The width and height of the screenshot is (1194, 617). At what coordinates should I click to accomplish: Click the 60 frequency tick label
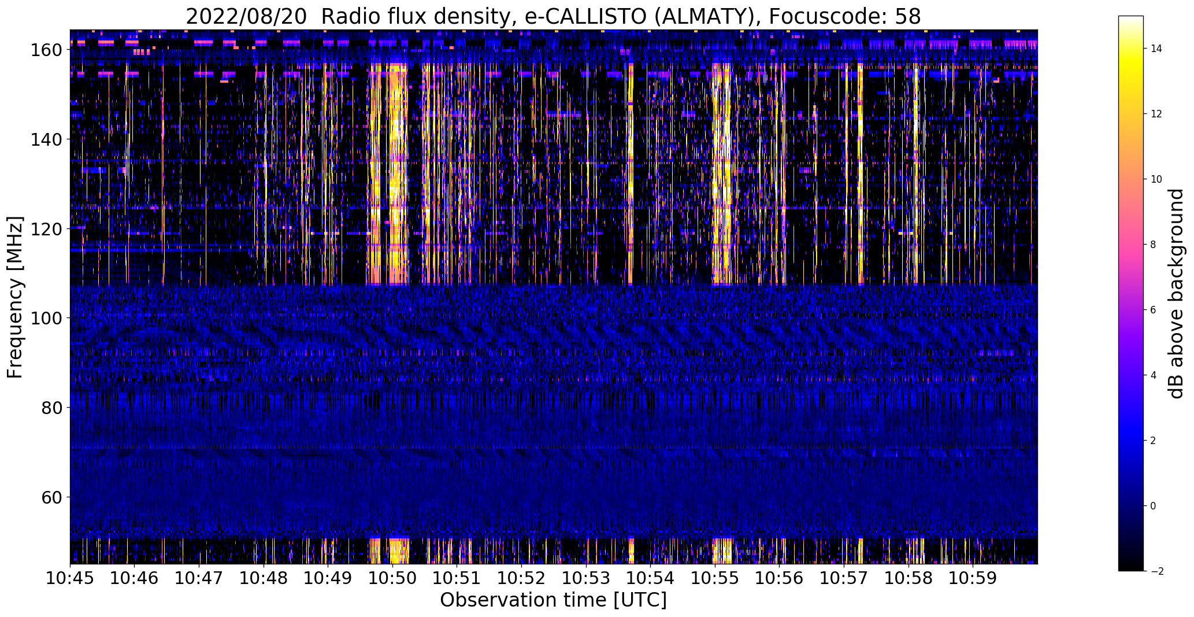tap(51, 497)
